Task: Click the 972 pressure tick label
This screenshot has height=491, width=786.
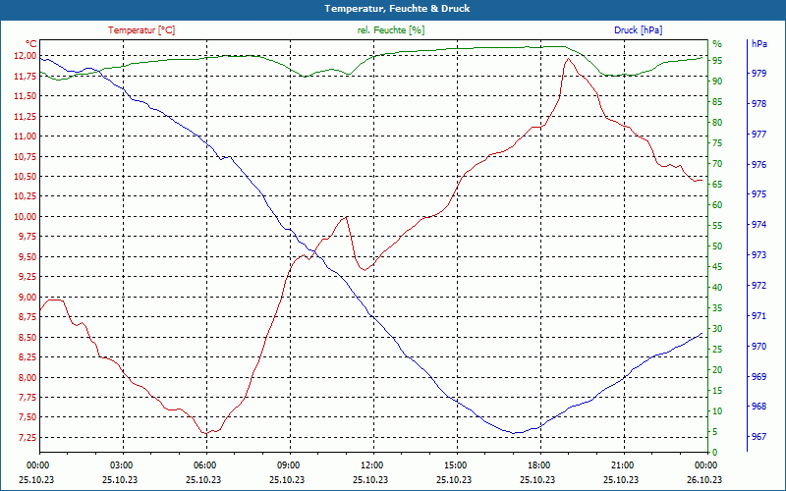Action: point(759,285)
